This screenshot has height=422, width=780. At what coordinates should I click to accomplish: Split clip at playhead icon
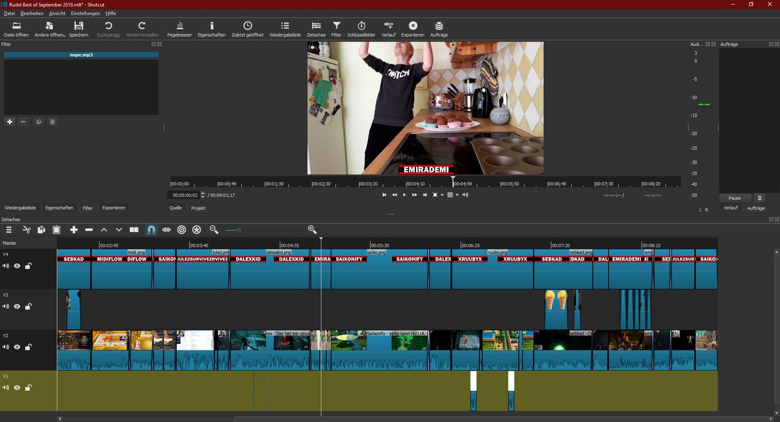(x=134, y=230)
